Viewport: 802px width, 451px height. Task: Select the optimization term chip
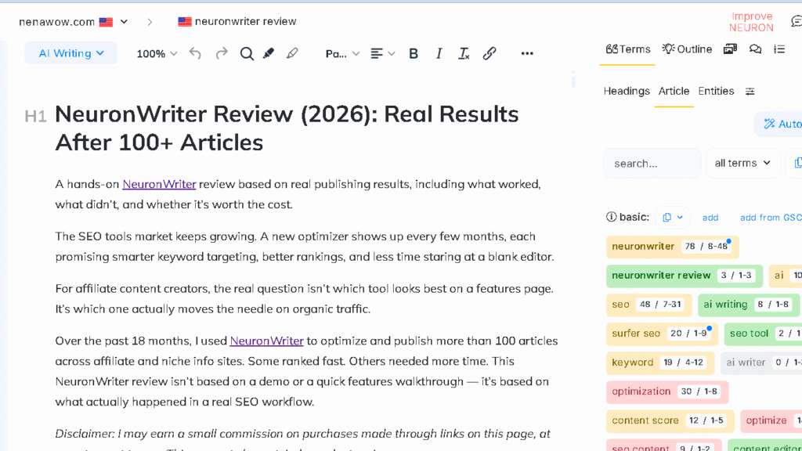(x=667, y=392)
